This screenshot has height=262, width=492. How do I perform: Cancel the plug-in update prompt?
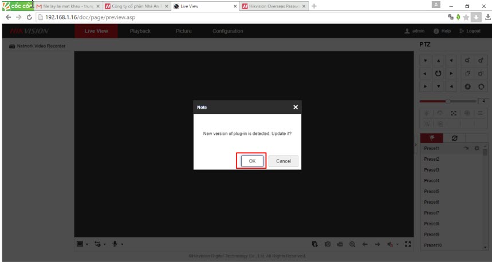(283, 161)
